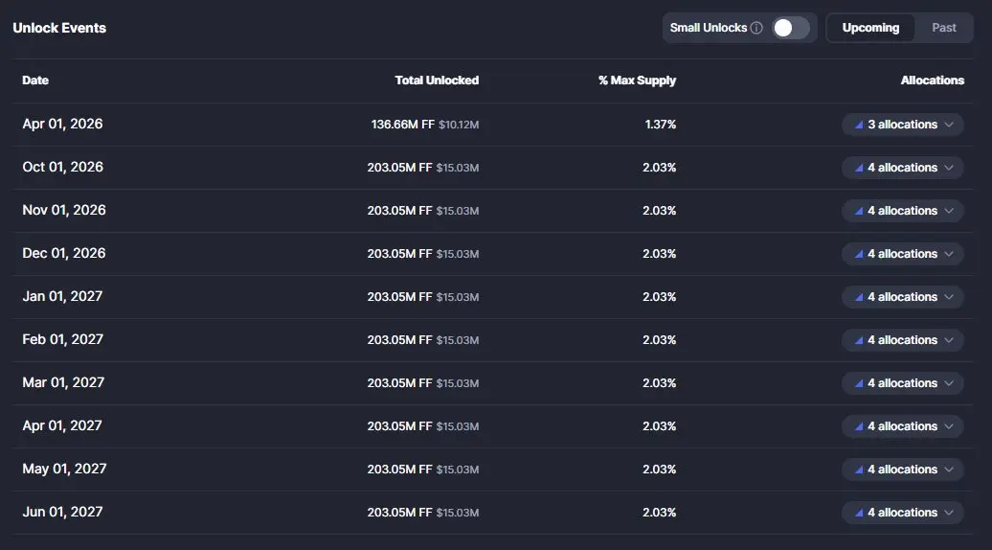Click allocation chart icon for Jun 01, 2027

(x=858, y=513)
